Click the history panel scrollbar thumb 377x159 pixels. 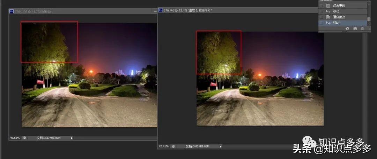coord(369,19)
